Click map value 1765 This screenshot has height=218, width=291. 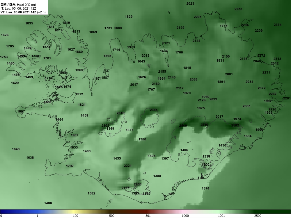(x=10, y=46)
